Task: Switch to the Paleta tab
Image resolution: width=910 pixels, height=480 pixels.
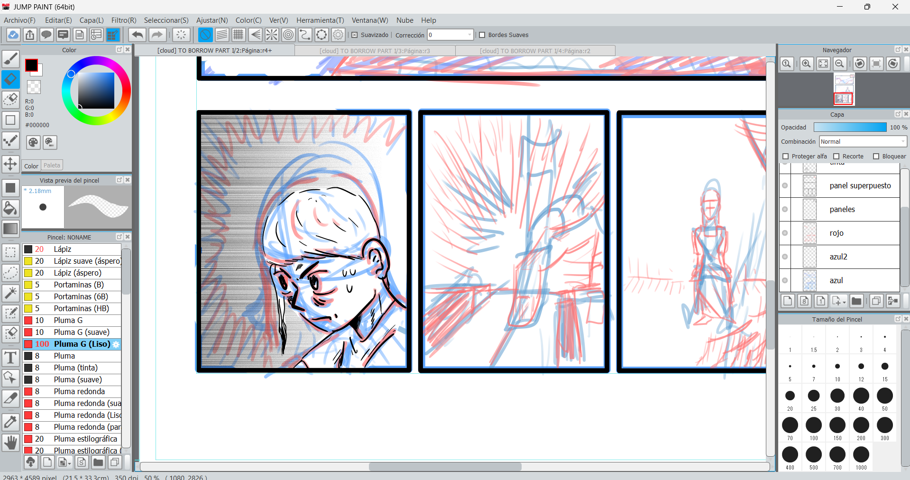Action: [x=52, y=166]
